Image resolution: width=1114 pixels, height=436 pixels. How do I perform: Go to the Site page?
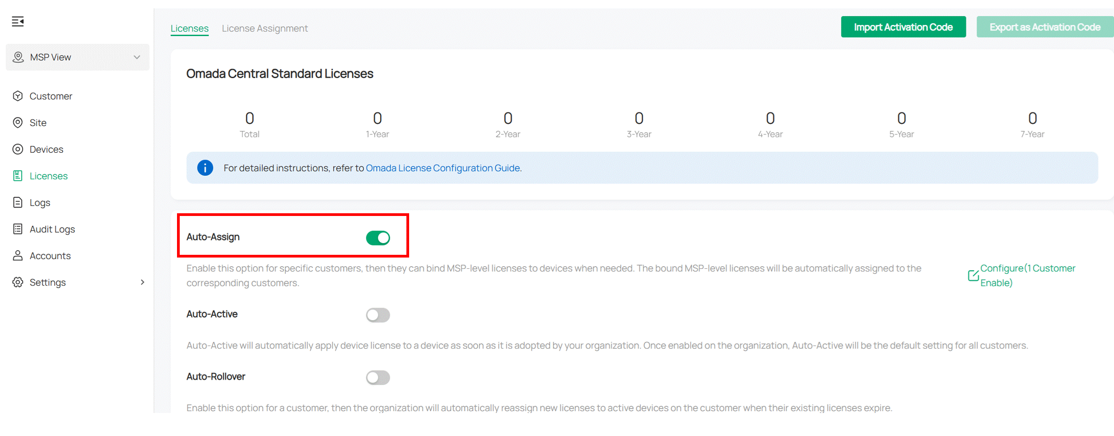click(38, 123)
